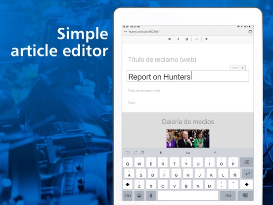Image resolution: width=273 pixels, height=205 pixels.
Task: Click the Título de reclamo (web) placeholder
Action: coord(162,59)
